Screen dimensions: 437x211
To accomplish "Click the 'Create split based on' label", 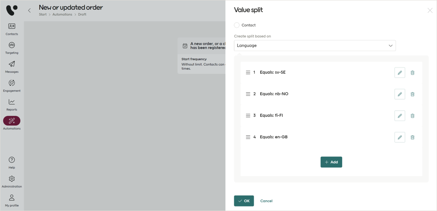I will pyautogui.click(x=252, y=36).
